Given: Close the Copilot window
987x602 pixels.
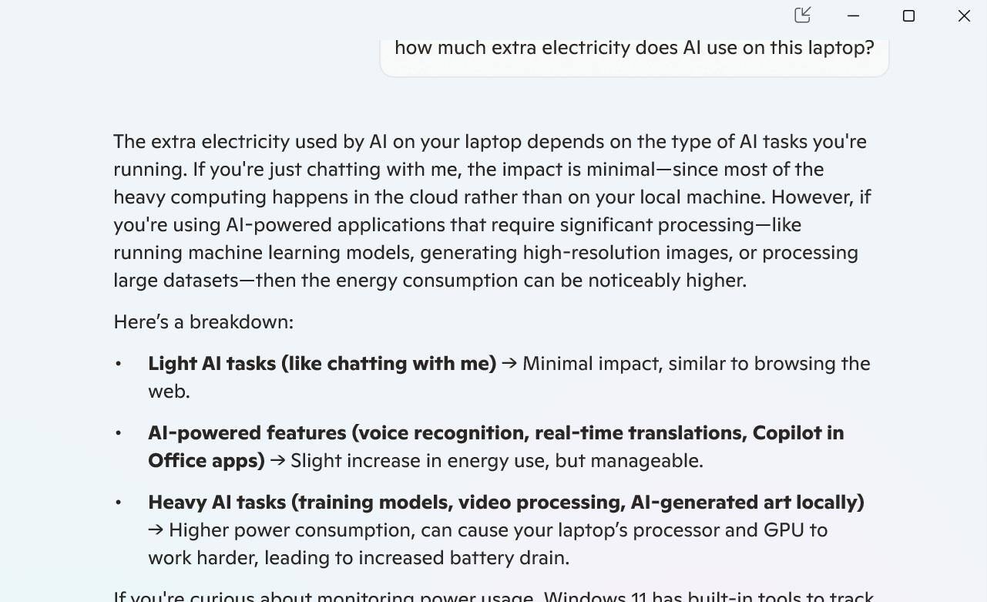Looking at the screenshot, I should point(964,15).
